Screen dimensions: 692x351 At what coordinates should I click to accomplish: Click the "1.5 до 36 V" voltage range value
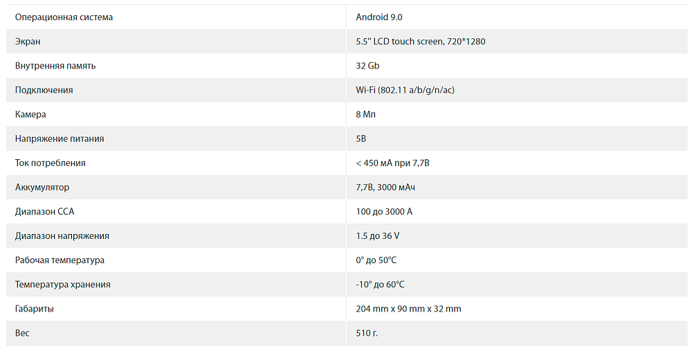pyautogui.click(x=377, y=236)
